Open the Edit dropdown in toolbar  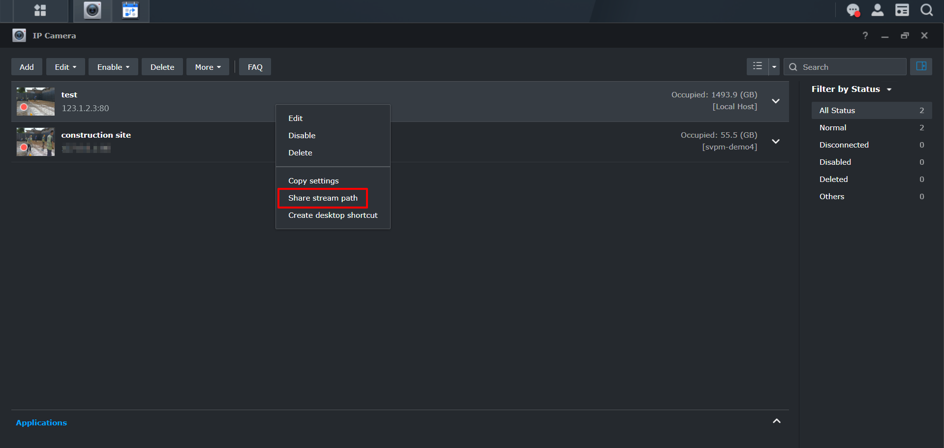(x=65, y=66)
